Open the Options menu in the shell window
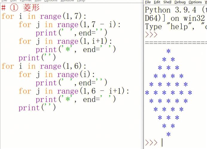Image resolution: width=207 pixels, height=149 pixels. point(195,2)
